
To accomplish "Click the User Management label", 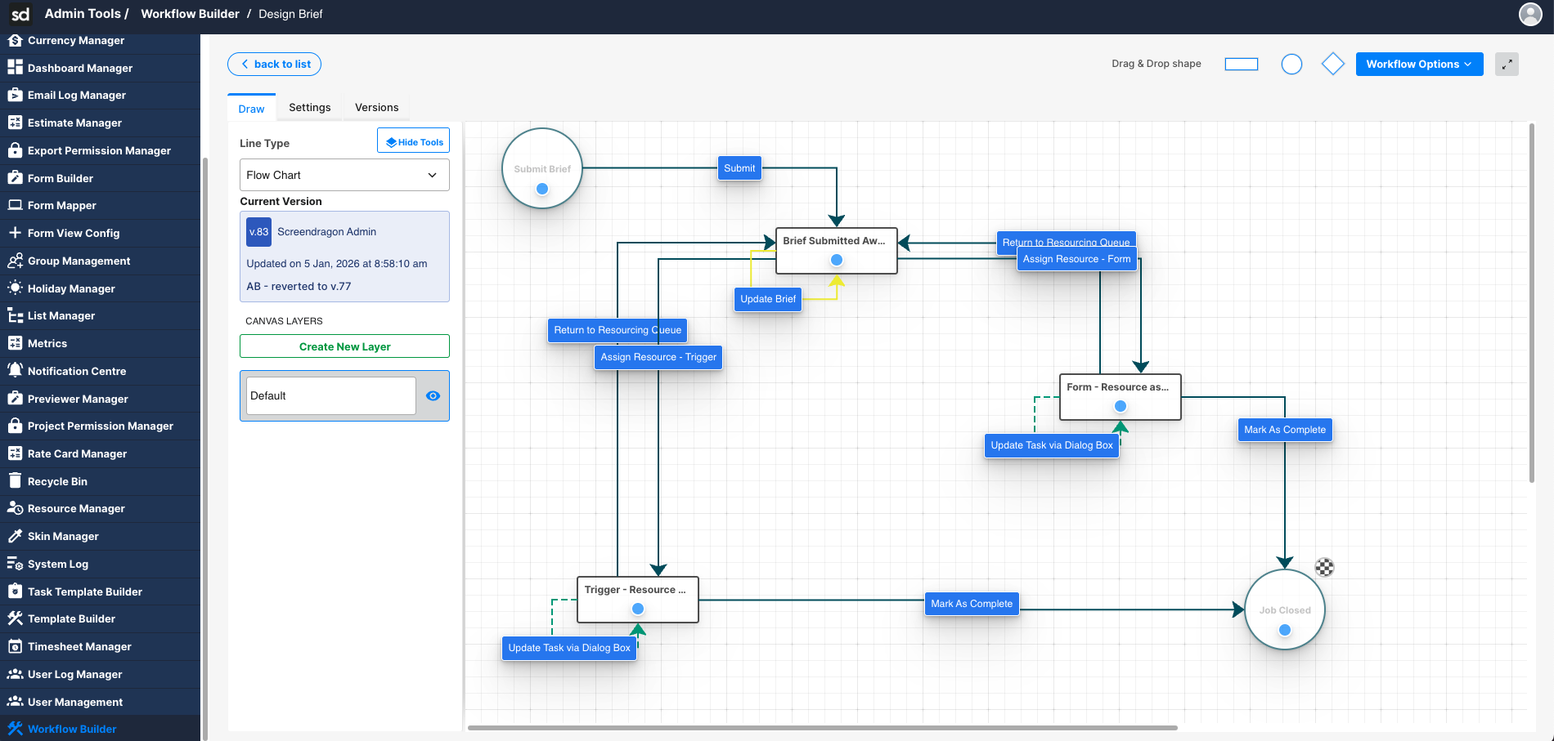I will [75, 702].
